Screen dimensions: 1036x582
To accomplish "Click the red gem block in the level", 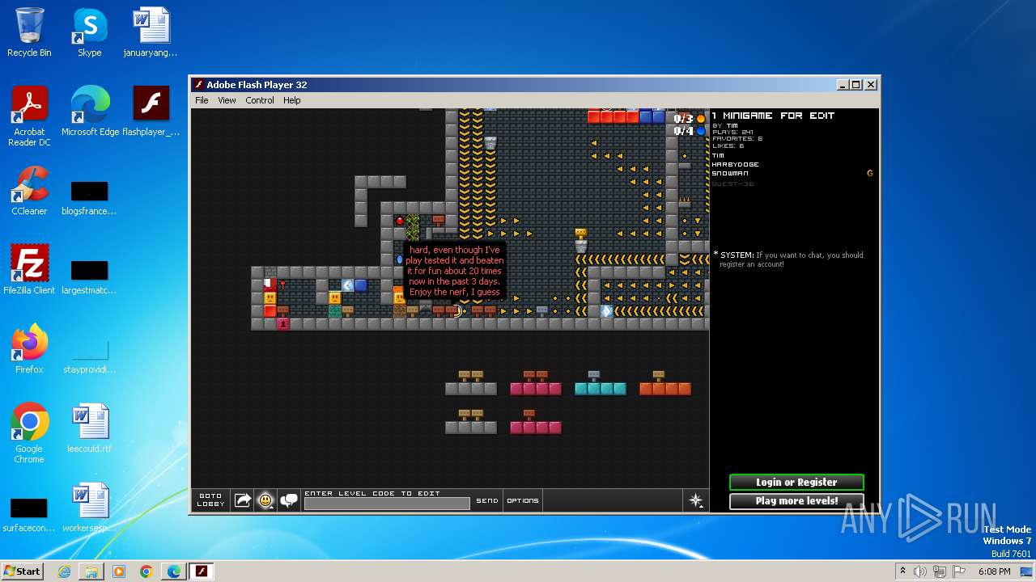I will pos(400,221).
